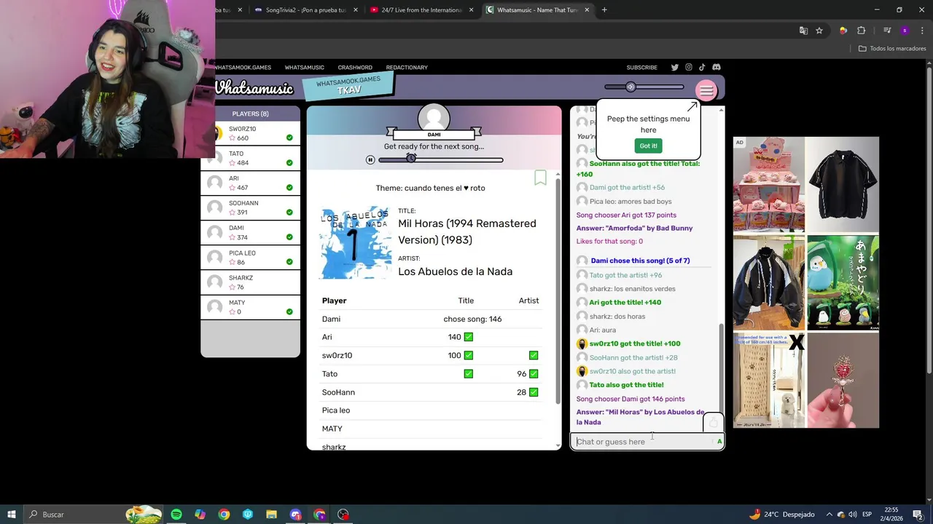933x524 pixels.
Task: Open the pink heart wand ad image
Action: (x=843, y=380)
